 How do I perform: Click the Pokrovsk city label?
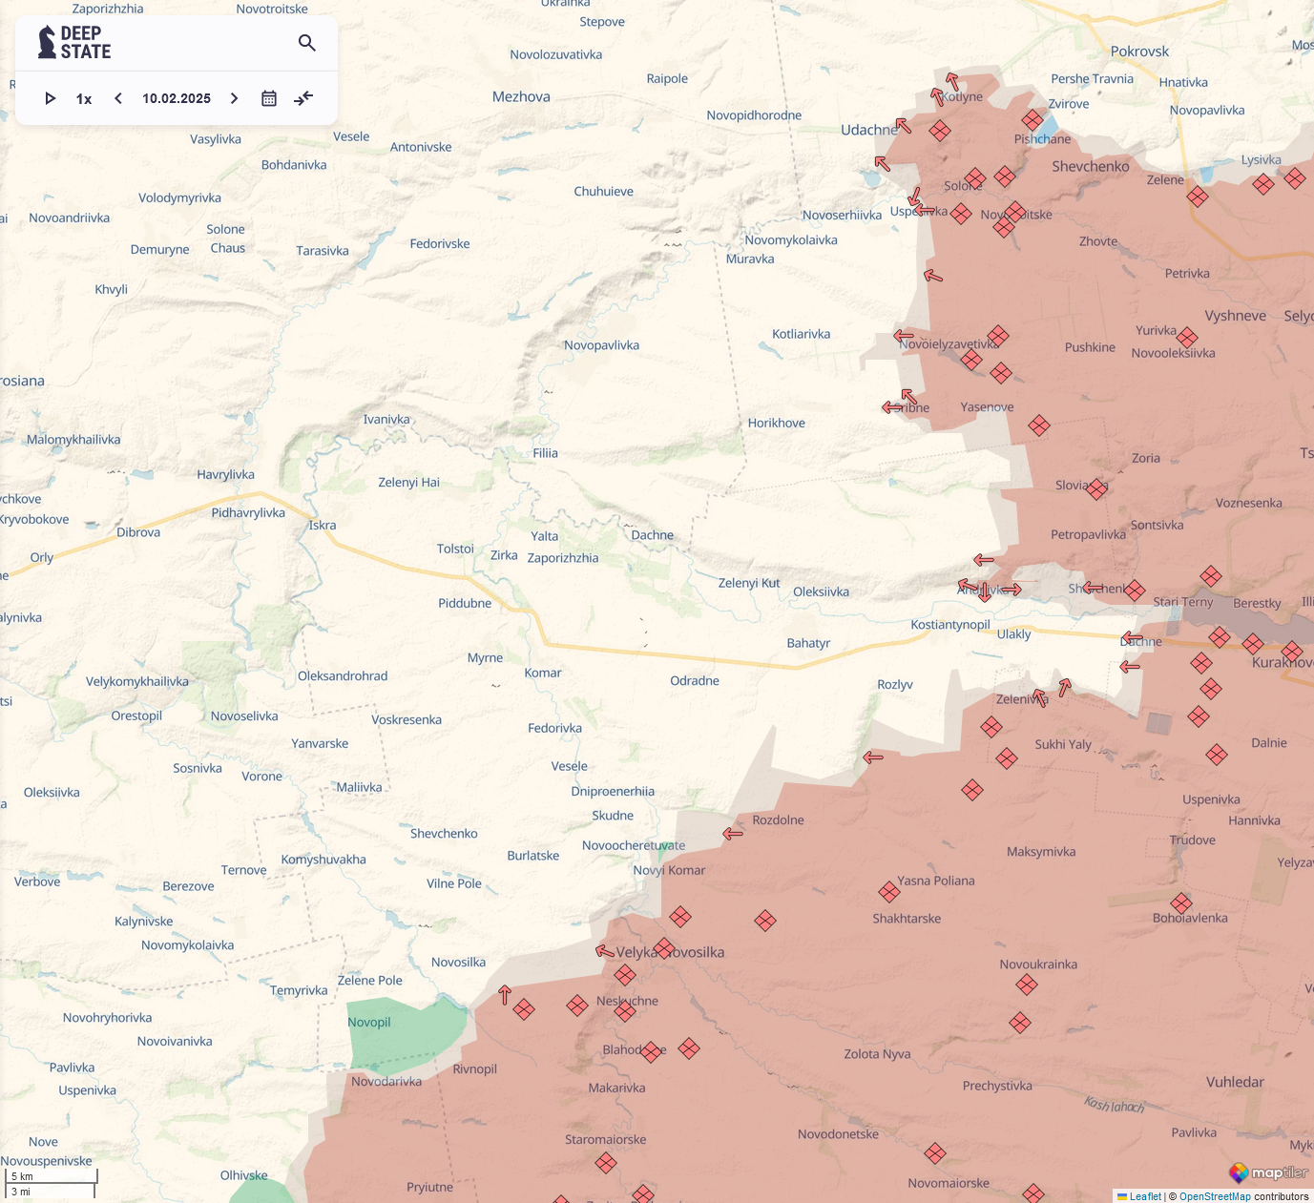[1139, 52]
